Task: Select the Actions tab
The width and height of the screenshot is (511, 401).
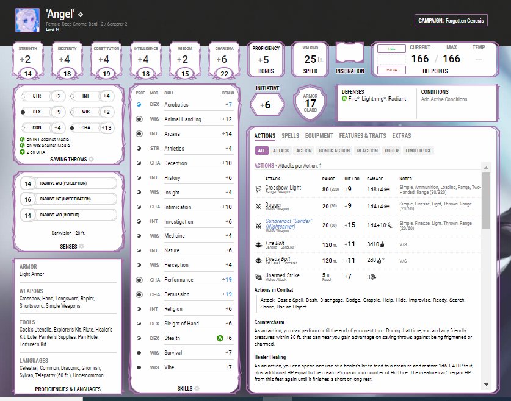Action: [x=264, y=136]
